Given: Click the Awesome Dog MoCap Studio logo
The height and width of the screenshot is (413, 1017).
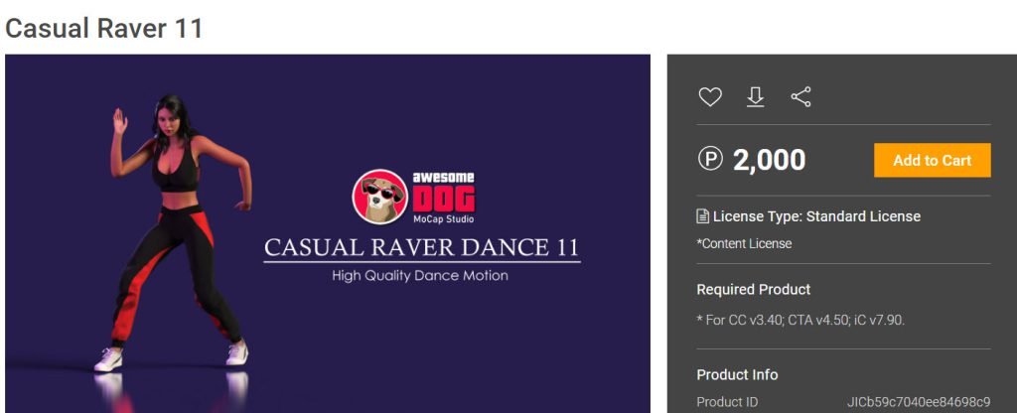Looking at the screenshot, I should coord(414,198).
